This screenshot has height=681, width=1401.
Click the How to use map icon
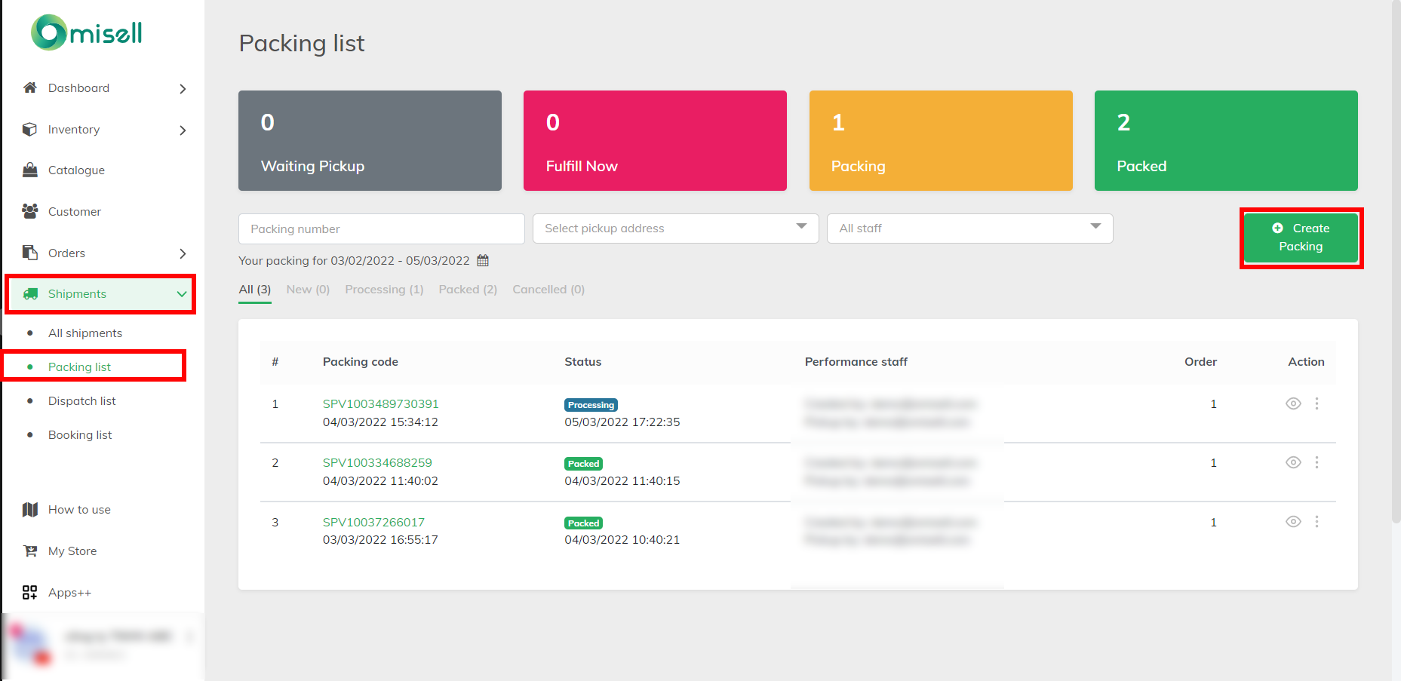tap(30, 510)
